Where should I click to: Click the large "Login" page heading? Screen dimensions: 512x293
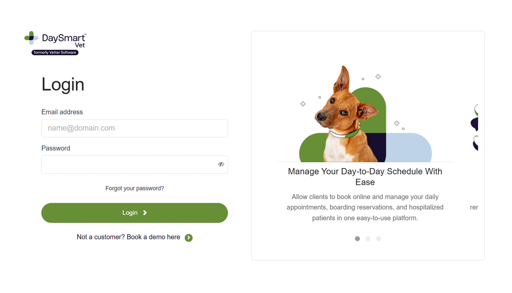63,84
